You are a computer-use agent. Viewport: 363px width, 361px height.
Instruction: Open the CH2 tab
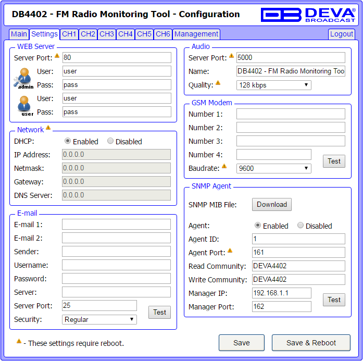tap(88, 34)
